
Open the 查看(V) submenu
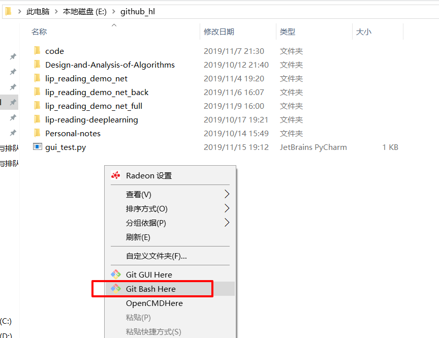(170, 194)
